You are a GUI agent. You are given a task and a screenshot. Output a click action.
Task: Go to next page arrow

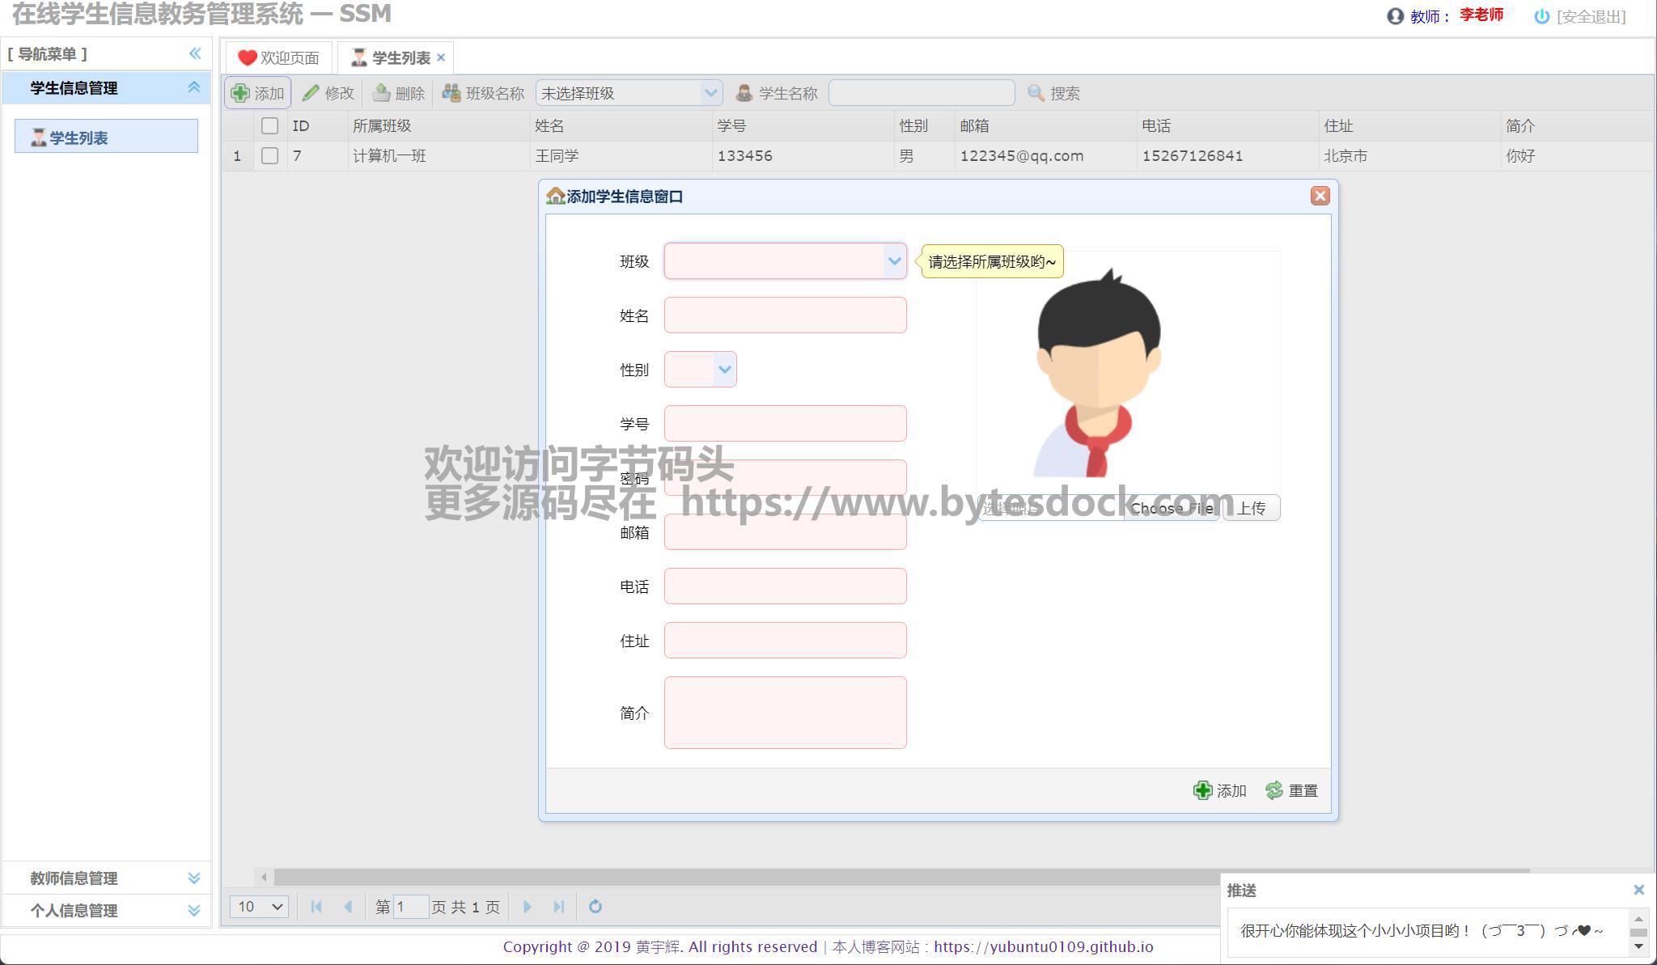[x=527, y=906]
